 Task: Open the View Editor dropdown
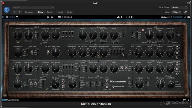point(176,12)
